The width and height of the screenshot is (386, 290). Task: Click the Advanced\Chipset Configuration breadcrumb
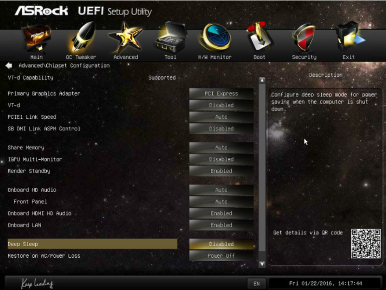pyautogui.click(x=64, y=66)
